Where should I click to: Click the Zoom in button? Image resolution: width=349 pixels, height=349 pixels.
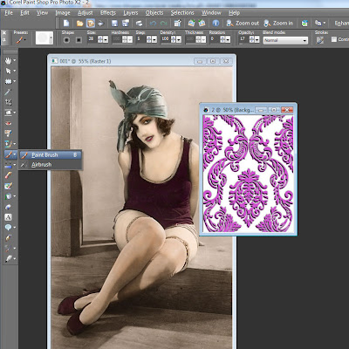278,23
